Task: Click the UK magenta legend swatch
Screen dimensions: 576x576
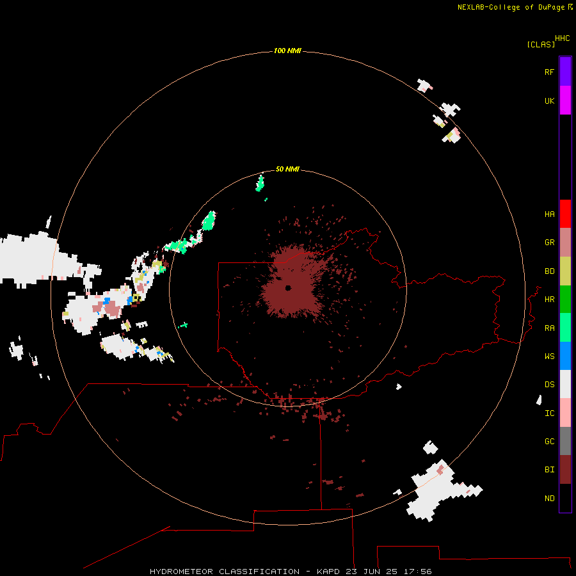Action: pyautogui.click(x=565, y=100)
